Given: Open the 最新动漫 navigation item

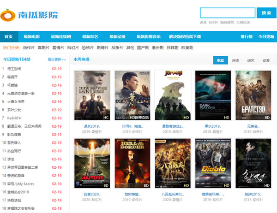Looking at the screenshot, I should 117,36.
